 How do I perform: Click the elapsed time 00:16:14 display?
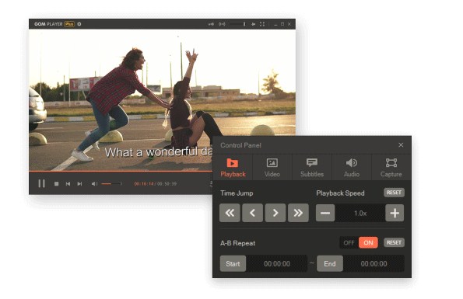tap(144, 184)
